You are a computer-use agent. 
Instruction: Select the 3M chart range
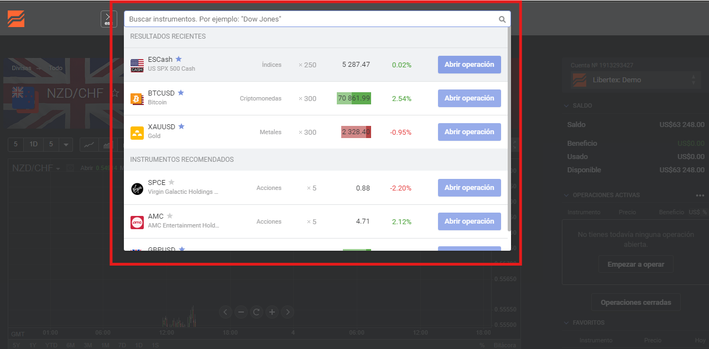[88, 345]
